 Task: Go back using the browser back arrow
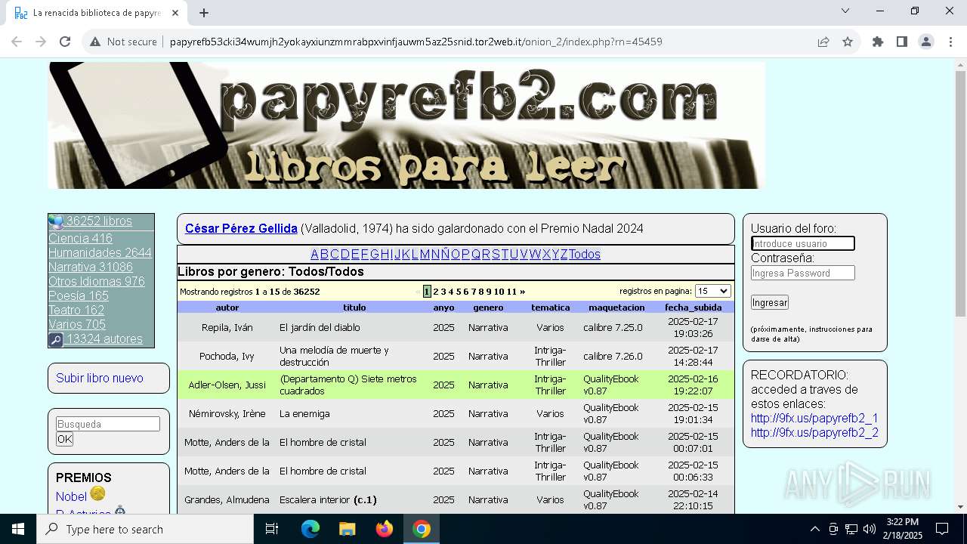click(17, 42)
